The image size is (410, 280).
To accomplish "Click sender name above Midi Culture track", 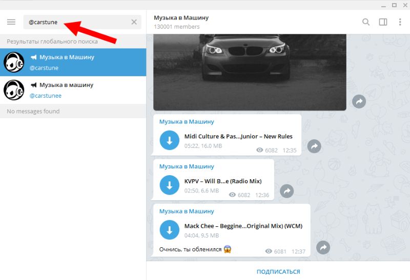I will [187, 122].
